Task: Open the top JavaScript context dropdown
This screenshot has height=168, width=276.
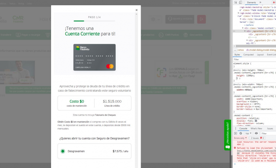Action: point(249,133)
